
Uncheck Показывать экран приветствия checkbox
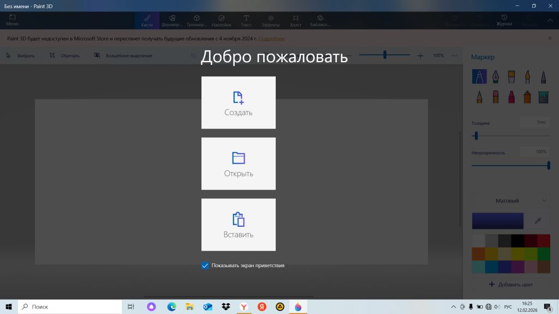(205, 265)
